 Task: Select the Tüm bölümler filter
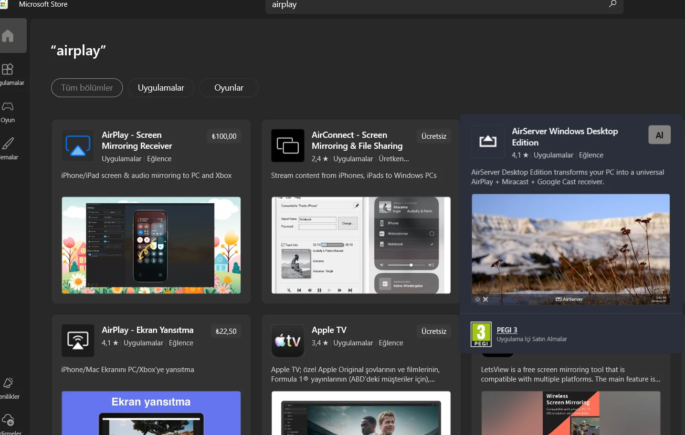click(87, 88)
